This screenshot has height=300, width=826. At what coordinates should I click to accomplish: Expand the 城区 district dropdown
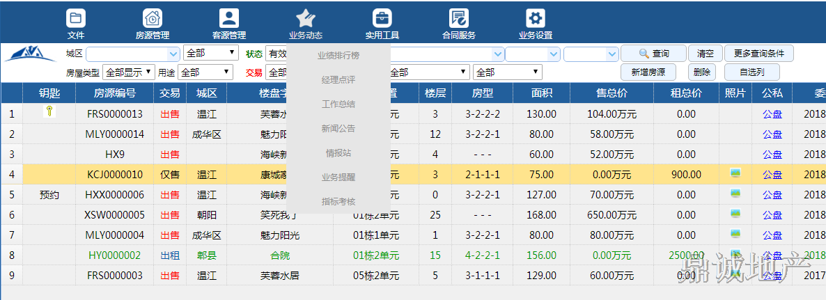tap(173, 54)
